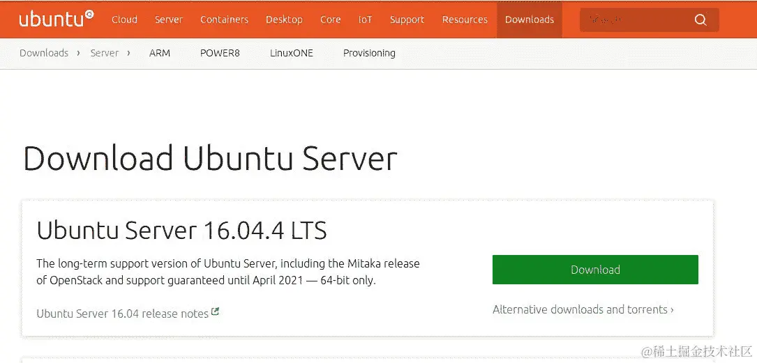This screenshot has width=757, height=363.
Task: Click the Ubuntu logo
Action: [57, 20]
